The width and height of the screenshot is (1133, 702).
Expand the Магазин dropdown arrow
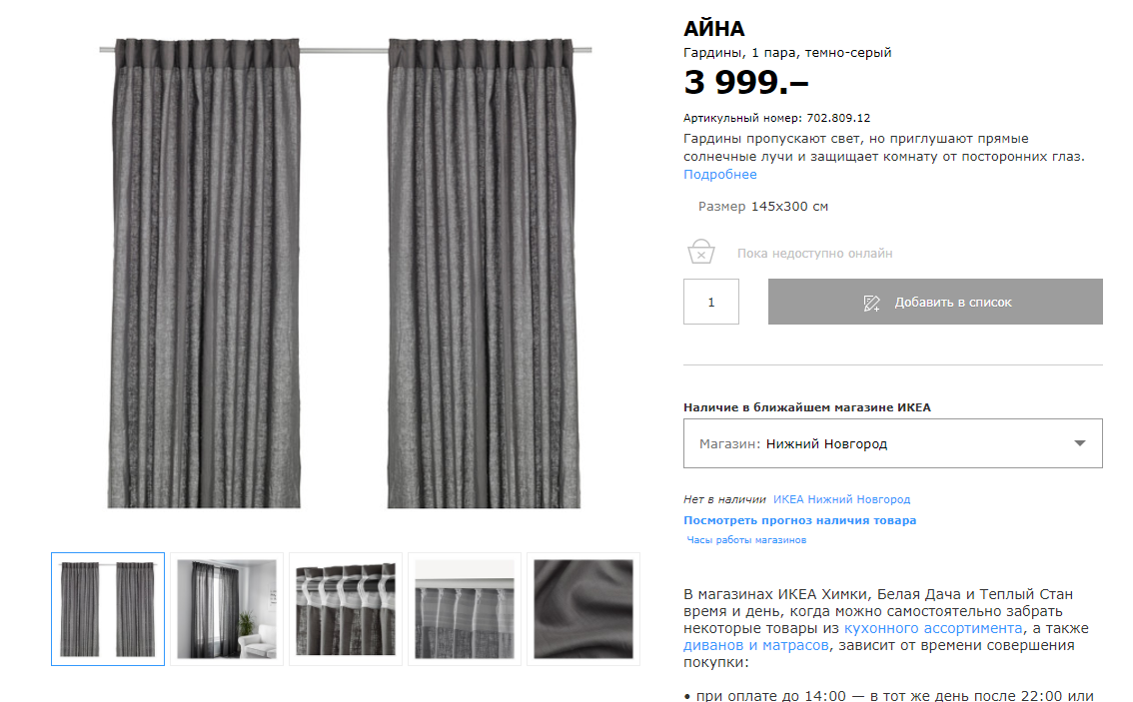coord(1079,443)
